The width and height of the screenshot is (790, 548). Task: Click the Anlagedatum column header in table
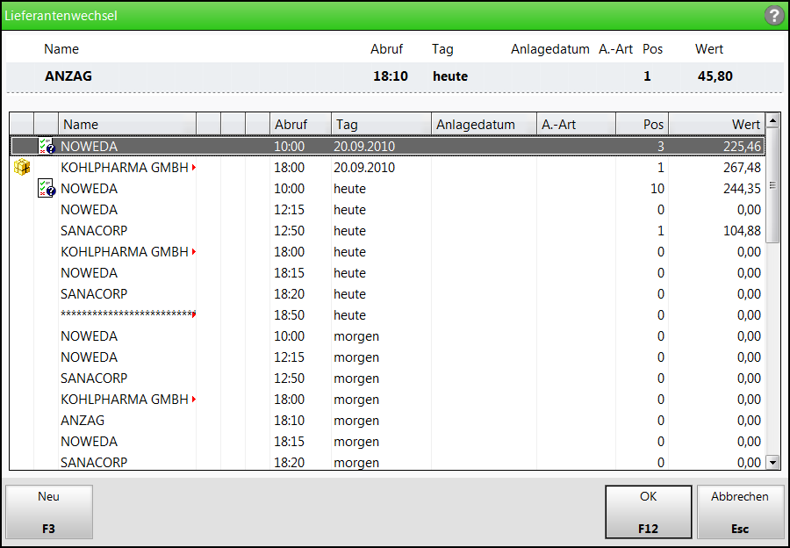[x=484, y=125]
